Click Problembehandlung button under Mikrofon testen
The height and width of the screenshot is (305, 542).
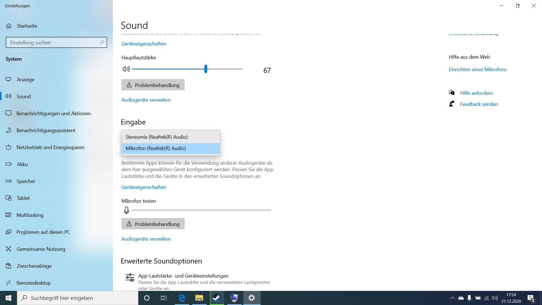[153, 224]
